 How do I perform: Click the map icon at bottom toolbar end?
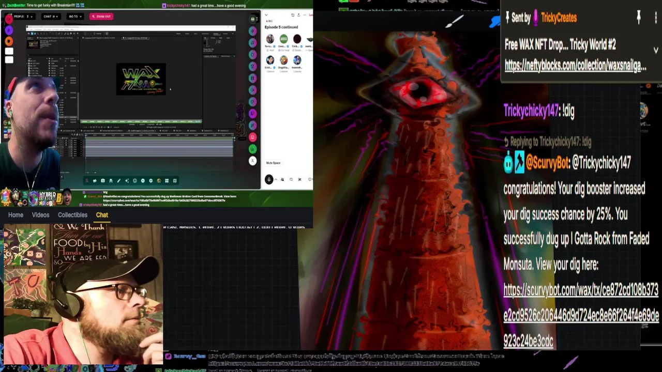click(x=175, y=181)
